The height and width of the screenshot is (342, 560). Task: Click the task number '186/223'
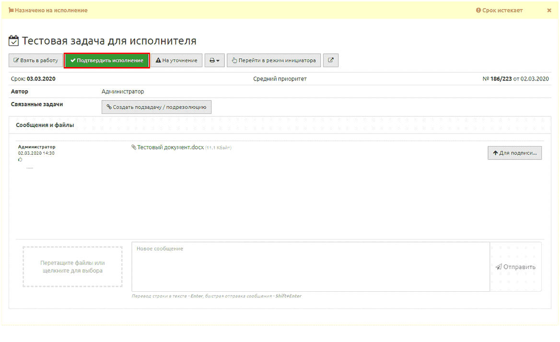[x=501, y=79]
